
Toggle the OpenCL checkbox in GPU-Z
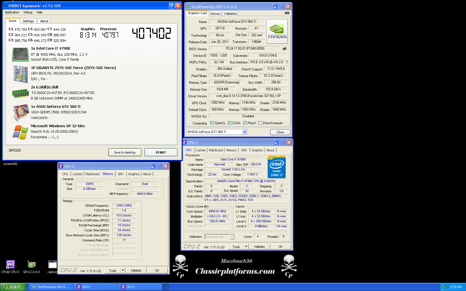(212, 123)
